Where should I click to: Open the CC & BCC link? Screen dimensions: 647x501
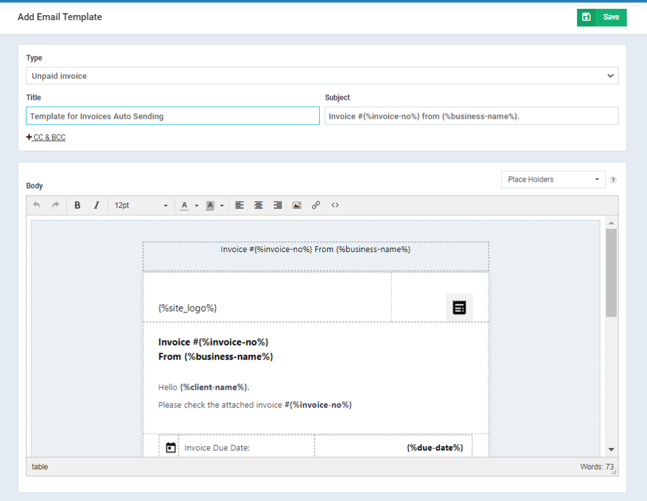45,138
